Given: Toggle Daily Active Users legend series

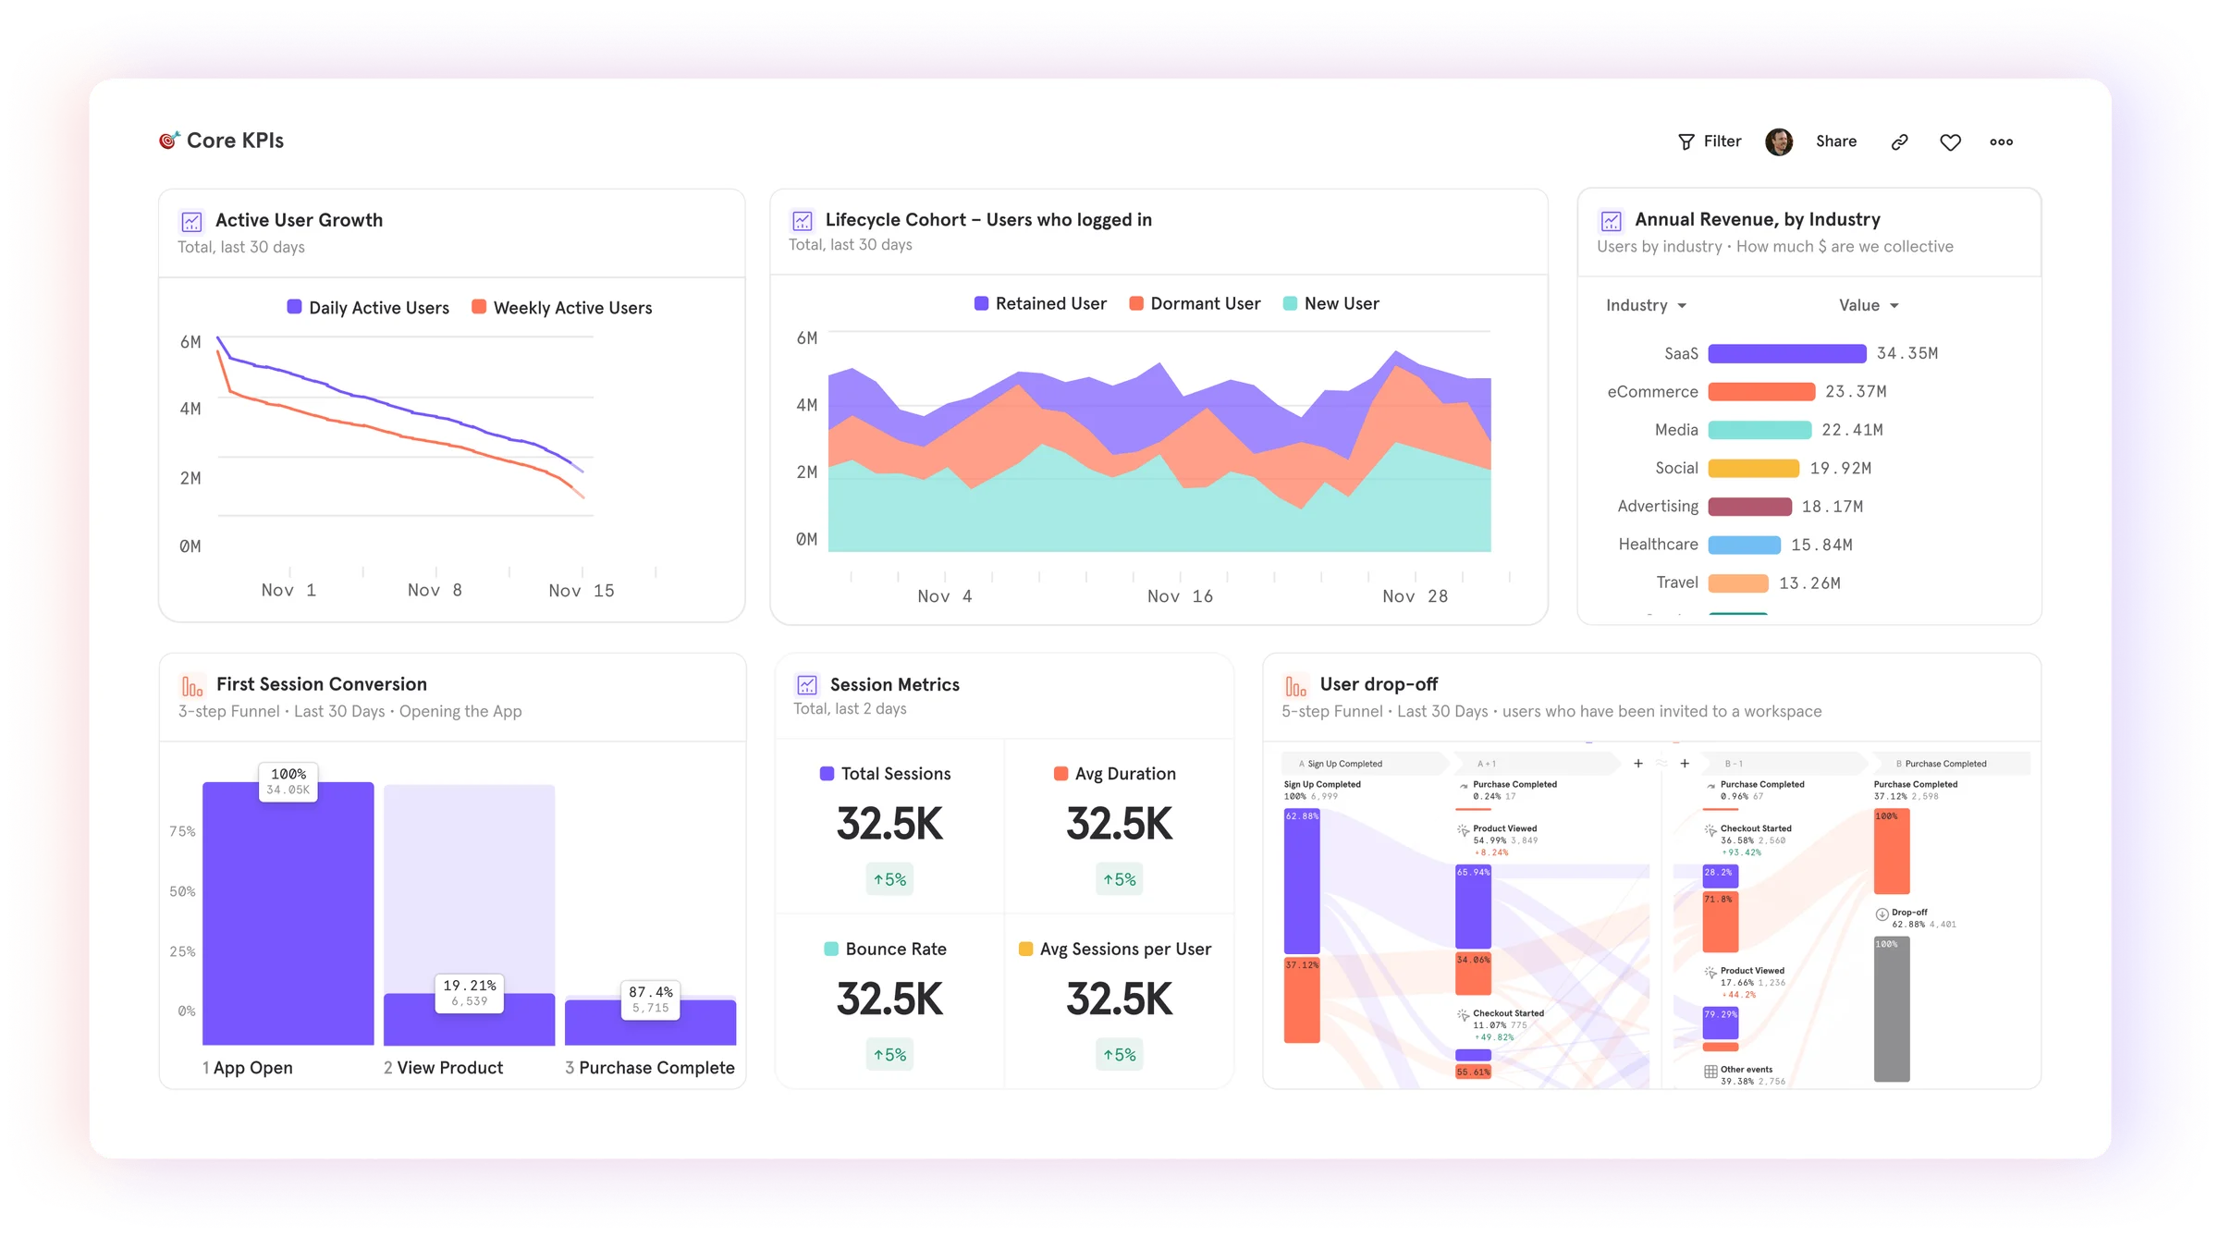Looking at the screenshot, I should tap(368, 308).
